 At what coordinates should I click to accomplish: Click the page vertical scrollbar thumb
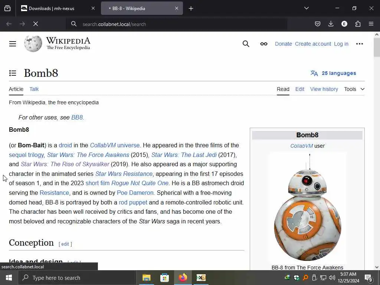coord(377,47)
